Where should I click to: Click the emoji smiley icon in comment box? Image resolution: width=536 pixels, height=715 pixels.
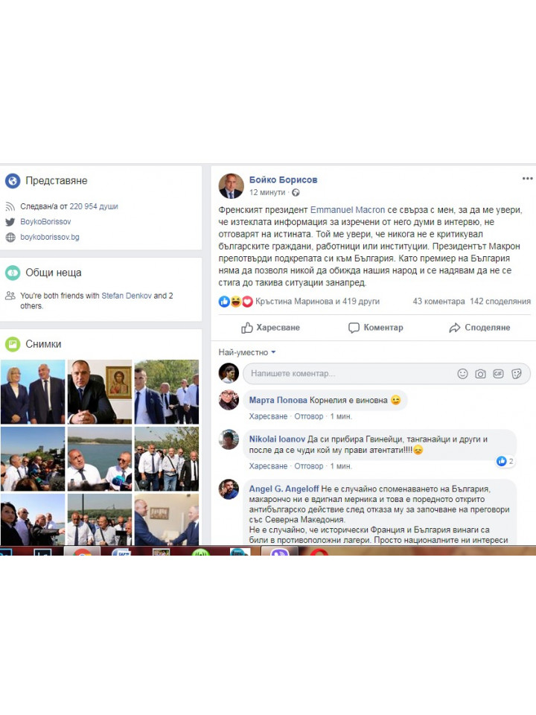462,374
